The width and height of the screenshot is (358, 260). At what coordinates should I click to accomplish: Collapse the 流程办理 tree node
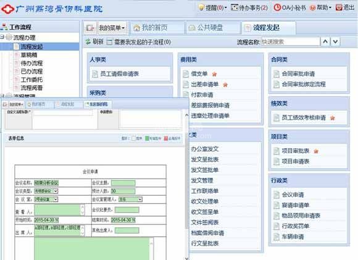pos(2,37)
